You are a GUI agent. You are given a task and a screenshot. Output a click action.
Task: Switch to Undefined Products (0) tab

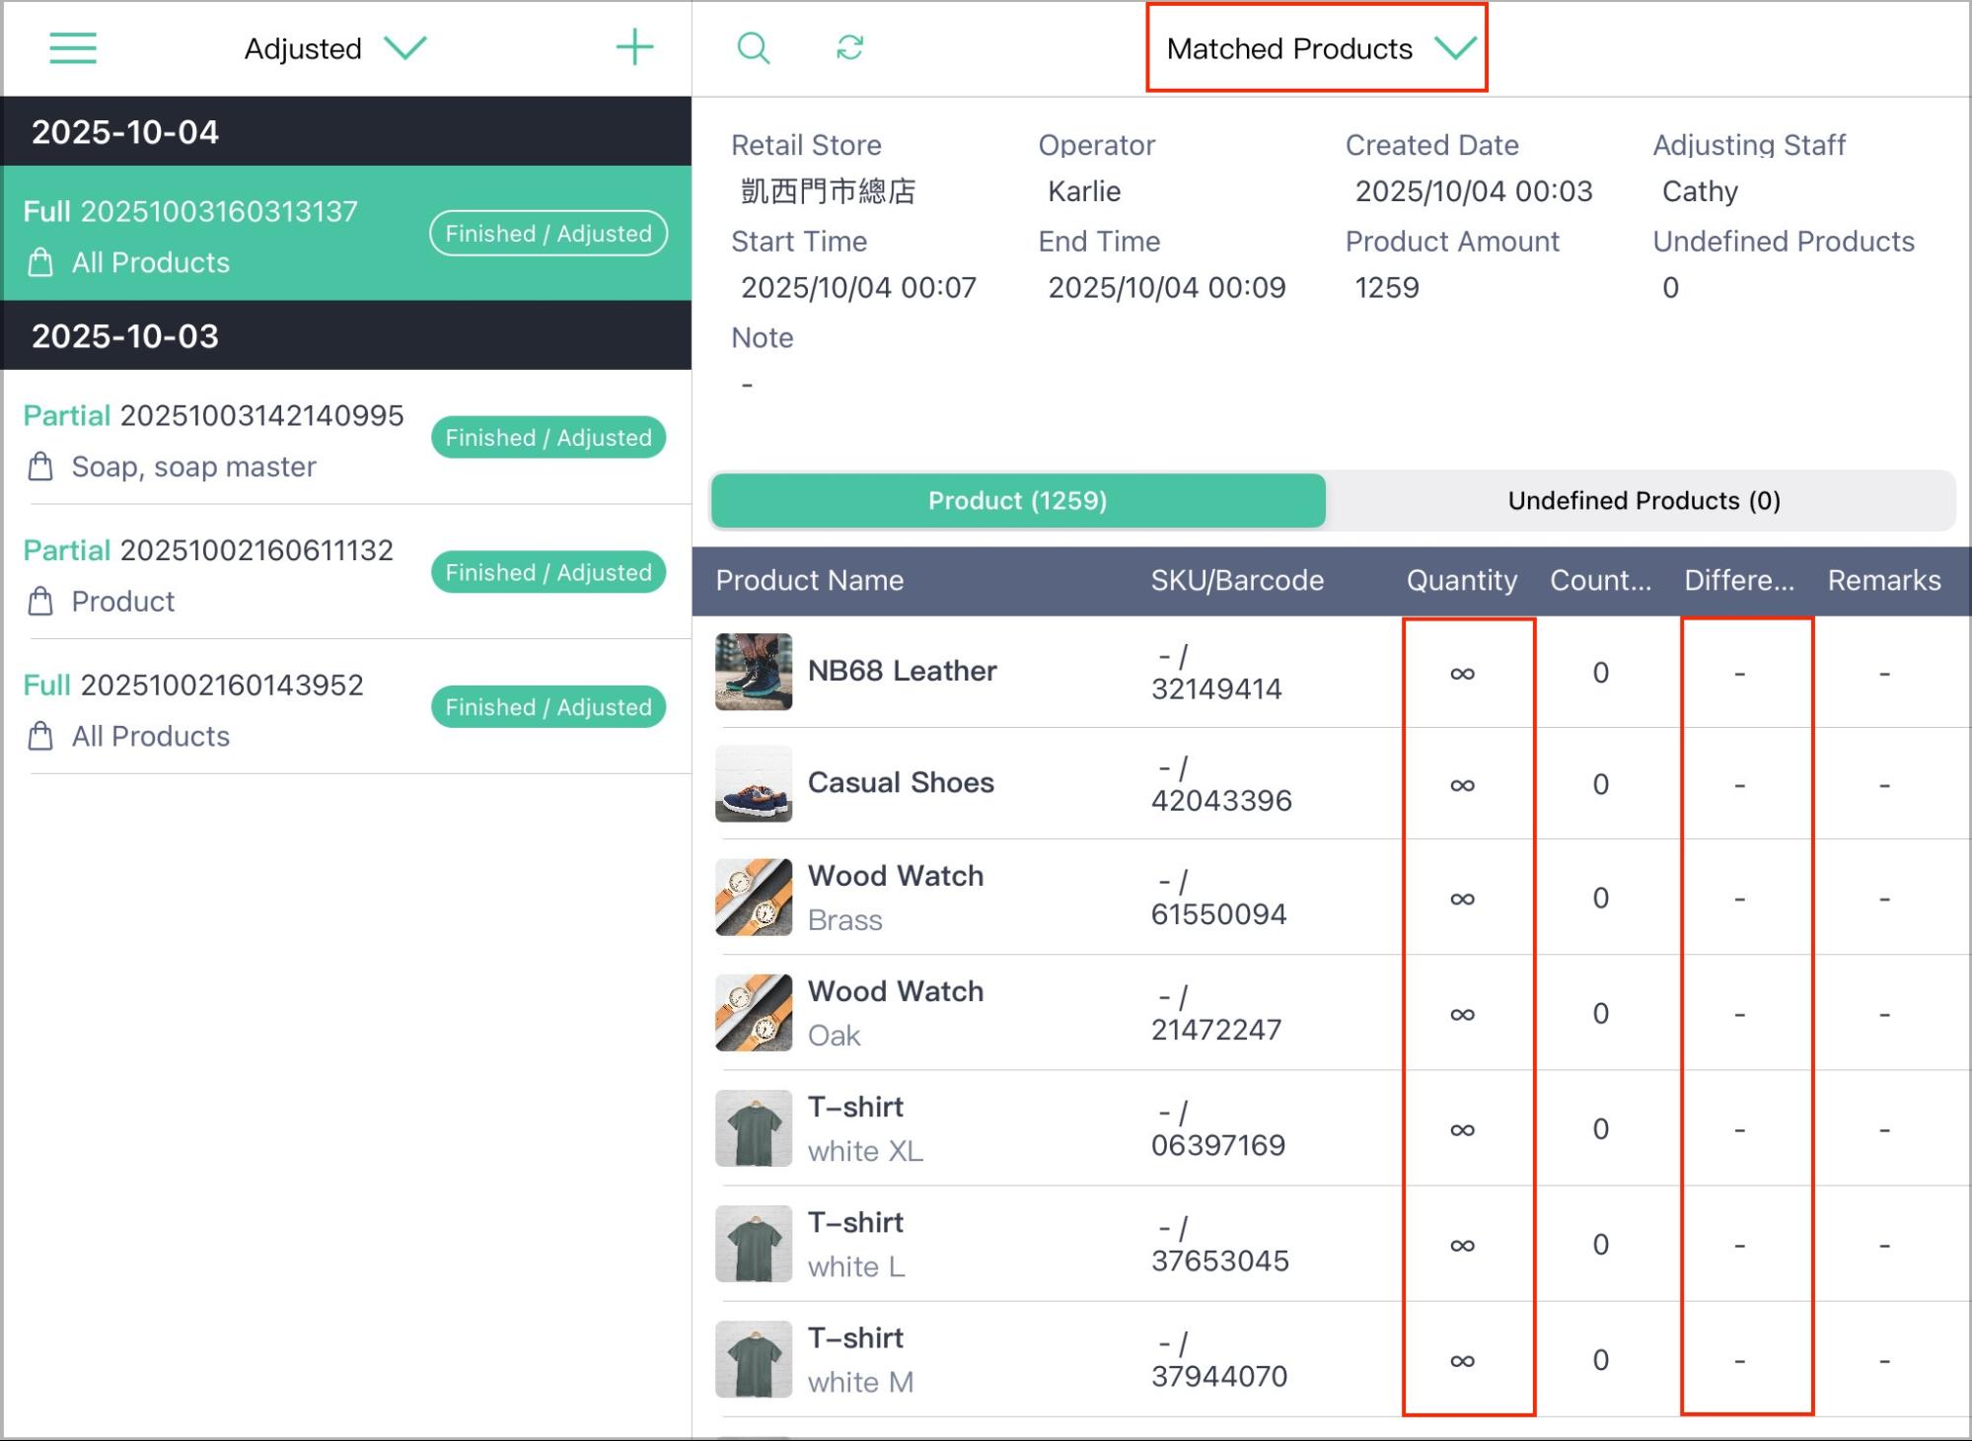1643,500
